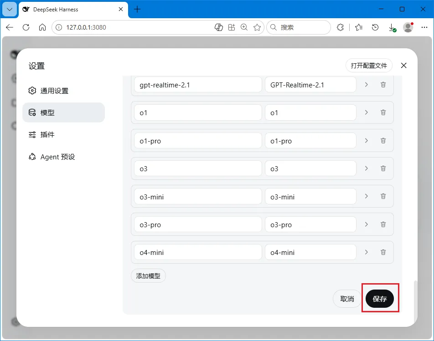Delete the o1 model row
The width and height of the screenshot is (434, 341).
(383, 112)
